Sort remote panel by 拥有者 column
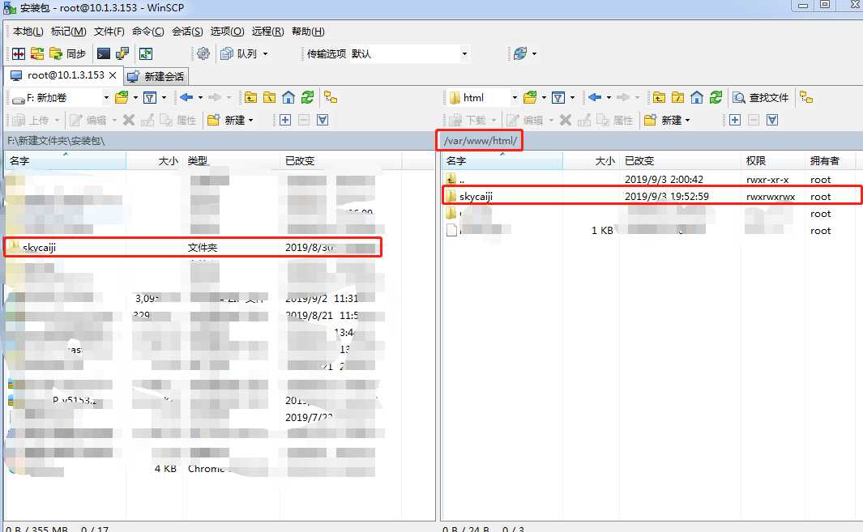The image size is (863, 532). [830, 160]
